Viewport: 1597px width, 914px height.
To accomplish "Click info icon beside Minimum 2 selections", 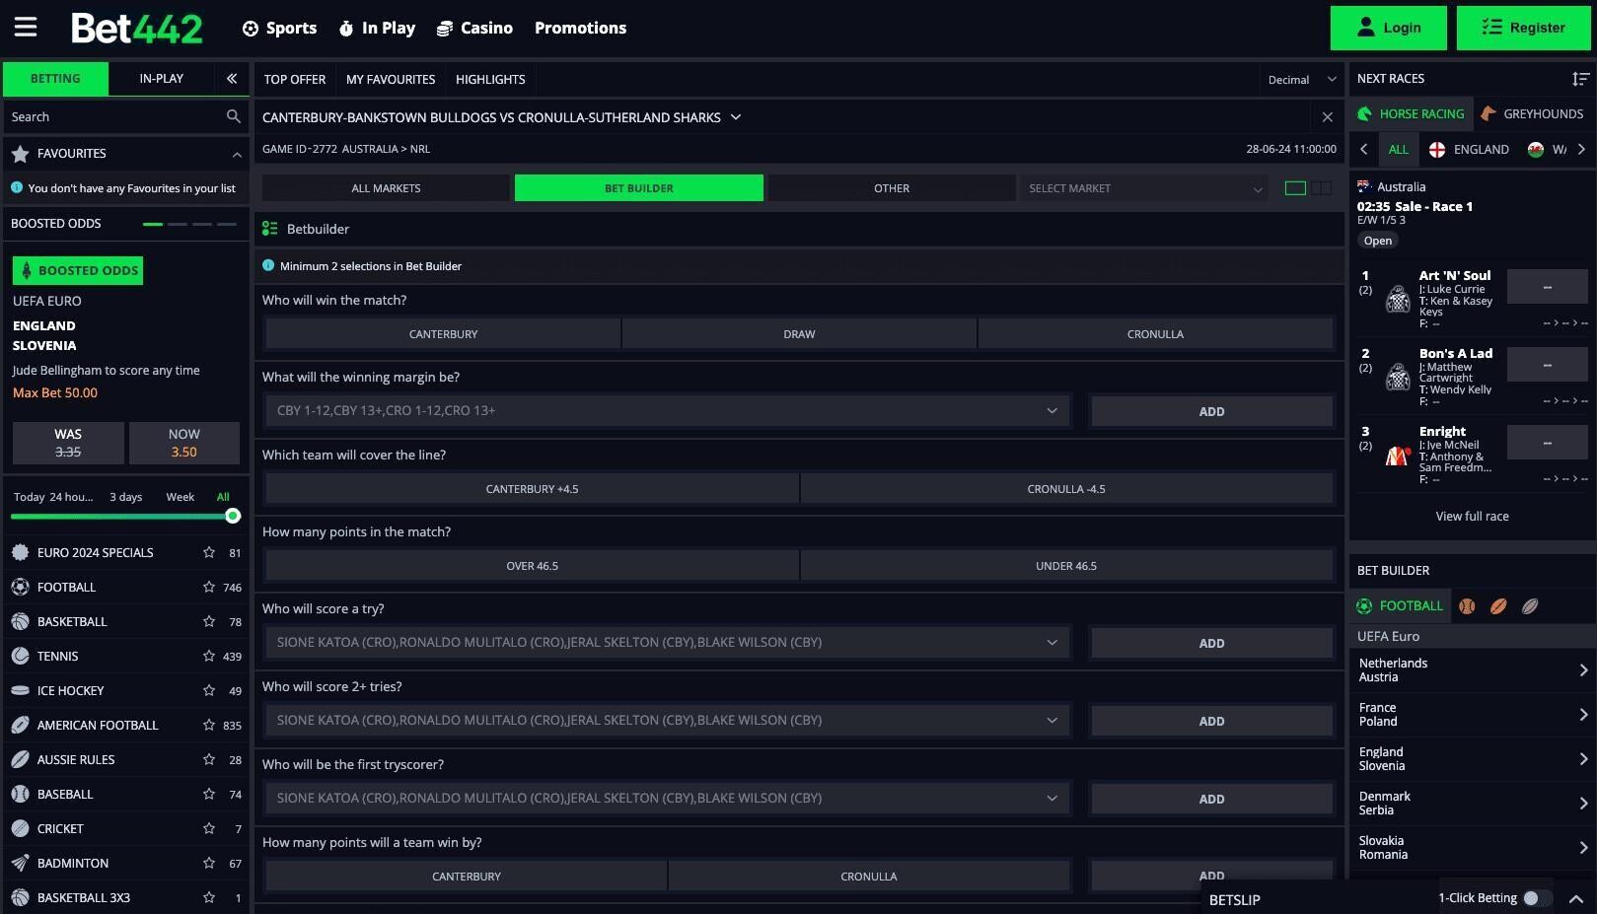I will 268,265.
